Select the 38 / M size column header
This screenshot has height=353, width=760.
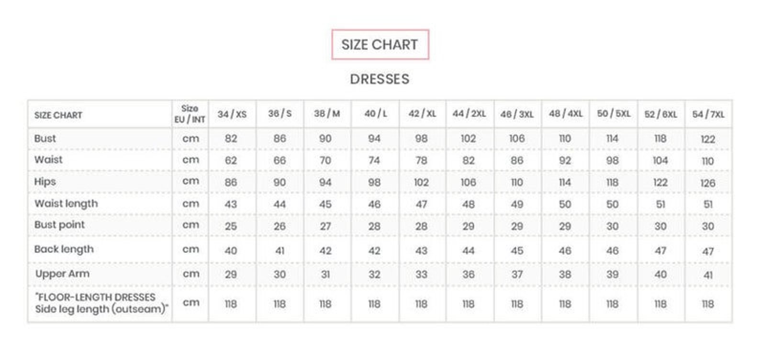[327, 114]
